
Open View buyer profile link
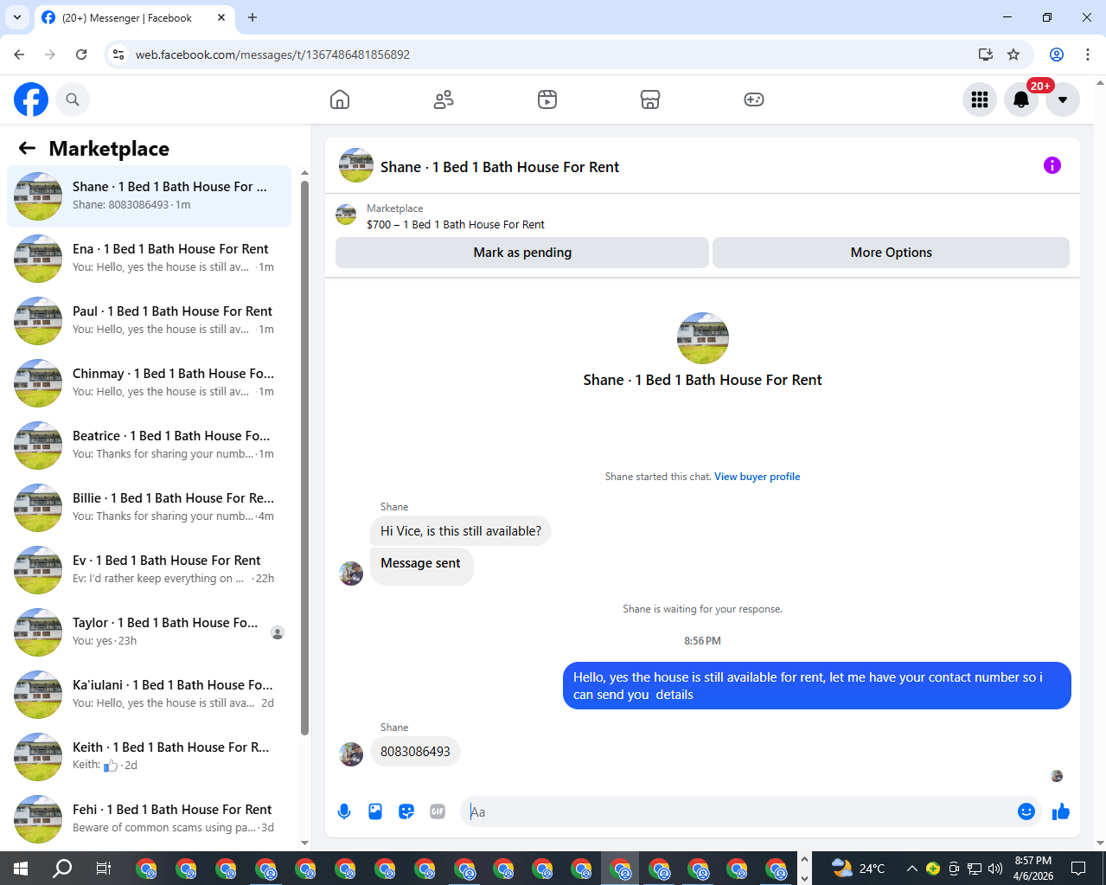click(x=757, y=477)
